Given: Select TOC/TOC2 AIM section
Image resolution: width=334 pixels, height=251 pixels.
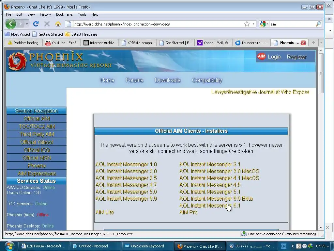Looking at the screenshot, I should (37, 126).
